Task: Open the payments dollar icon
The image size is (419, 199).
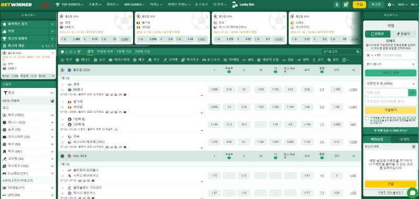Action: tap(337, 5)
